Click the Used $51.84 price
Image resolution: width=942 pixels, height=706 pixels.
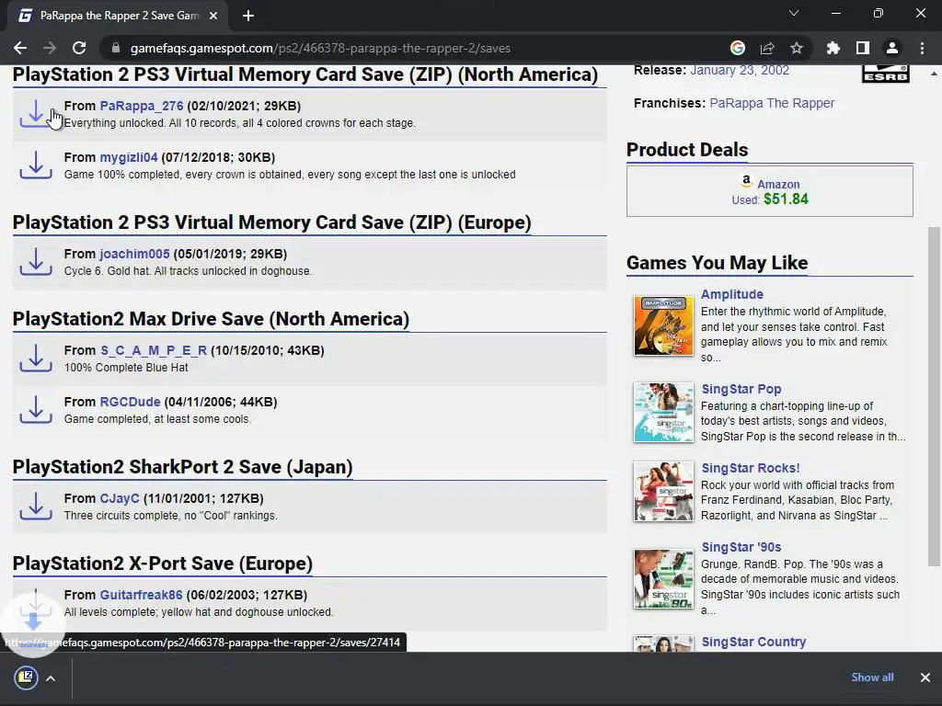point(770,199)
